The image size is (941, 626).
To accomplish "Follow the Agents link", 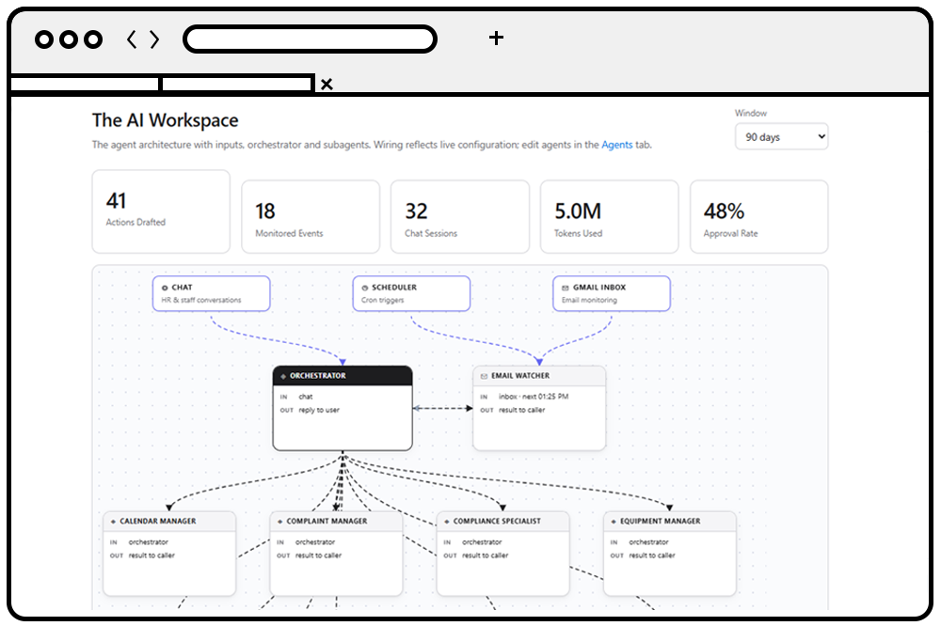I will (617, 145).
